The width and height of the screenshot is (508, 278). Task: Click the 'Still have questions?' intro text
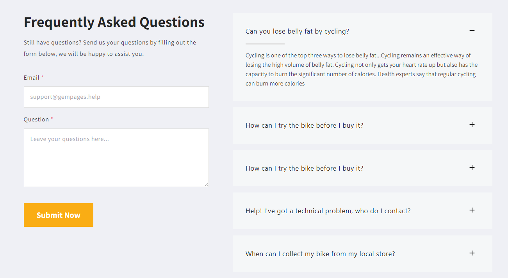[110, 48]
